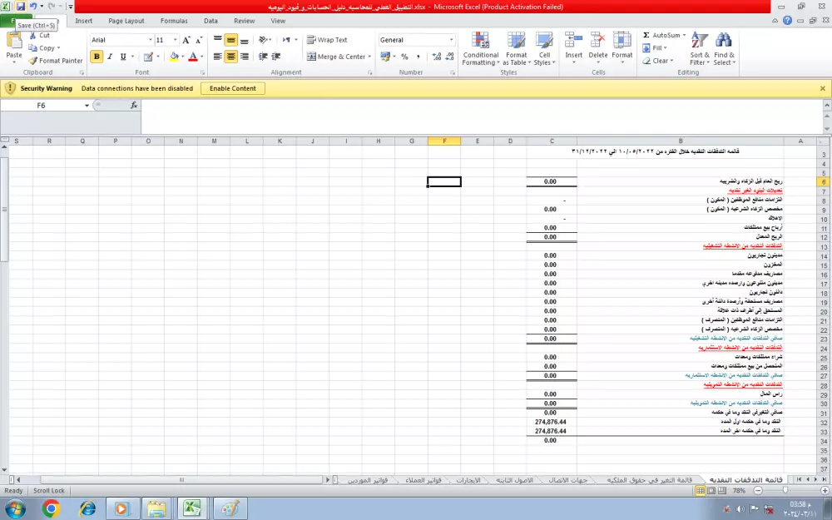Image resolution: width=832 pixels, height=520 pixels.
Task: Switch to Page Layout view in status bar
Action: (711, 490)
